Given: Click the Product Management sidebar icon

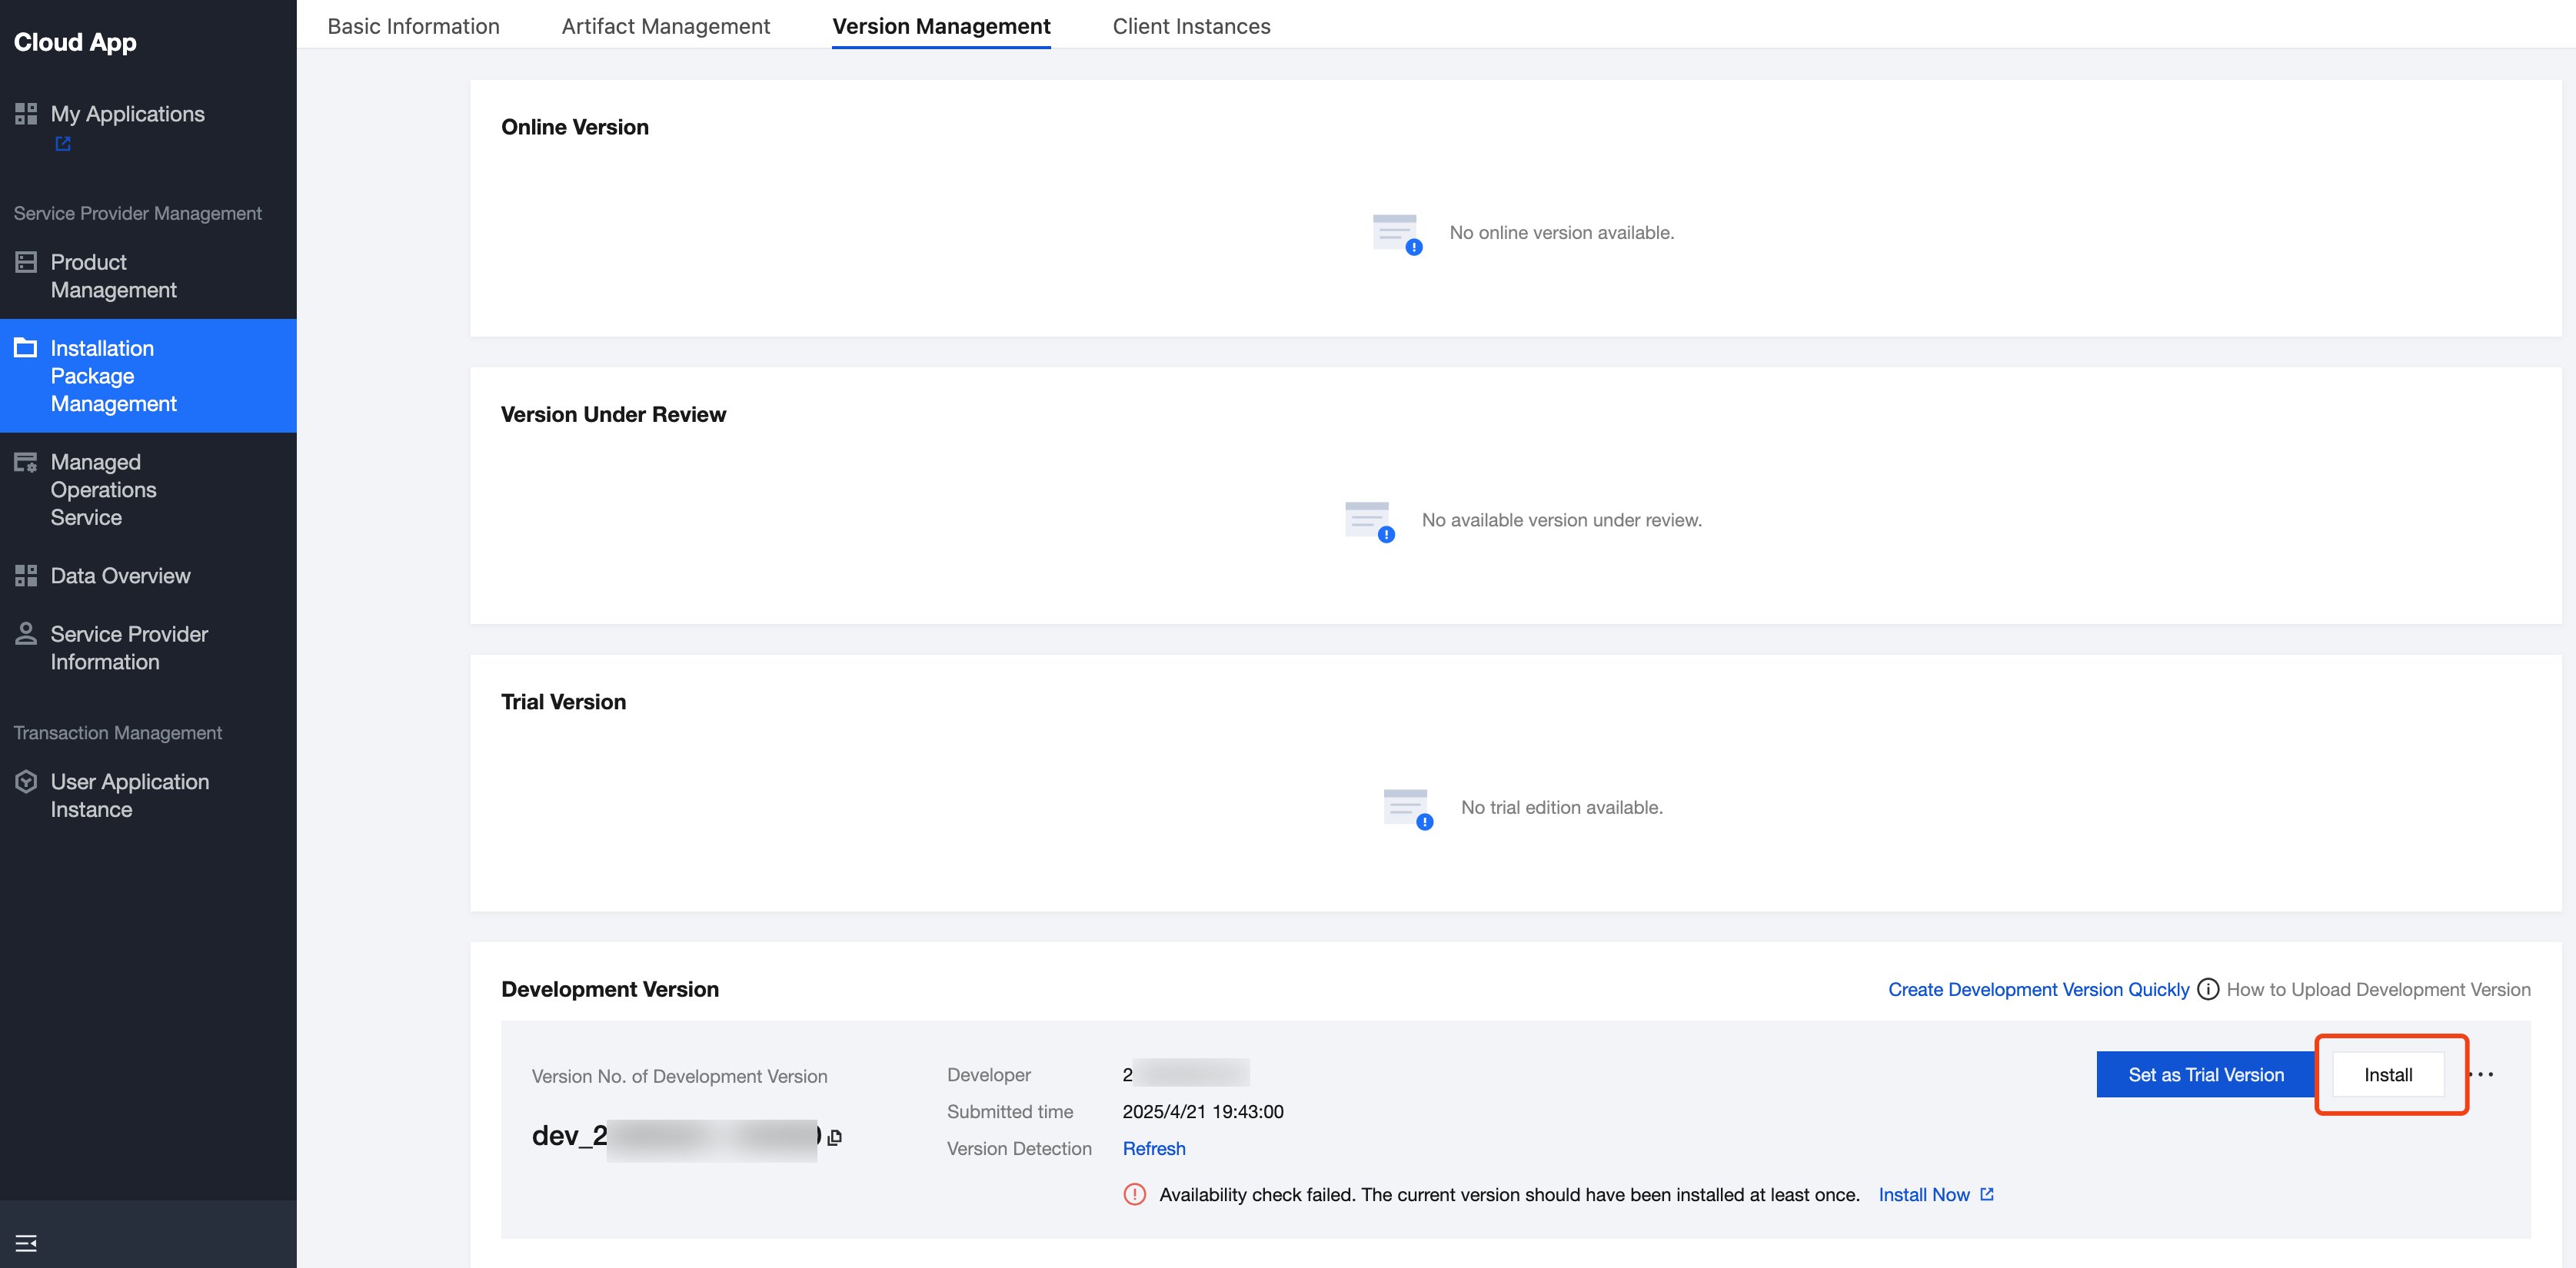Looking at the screenshot, I should 26,262.
